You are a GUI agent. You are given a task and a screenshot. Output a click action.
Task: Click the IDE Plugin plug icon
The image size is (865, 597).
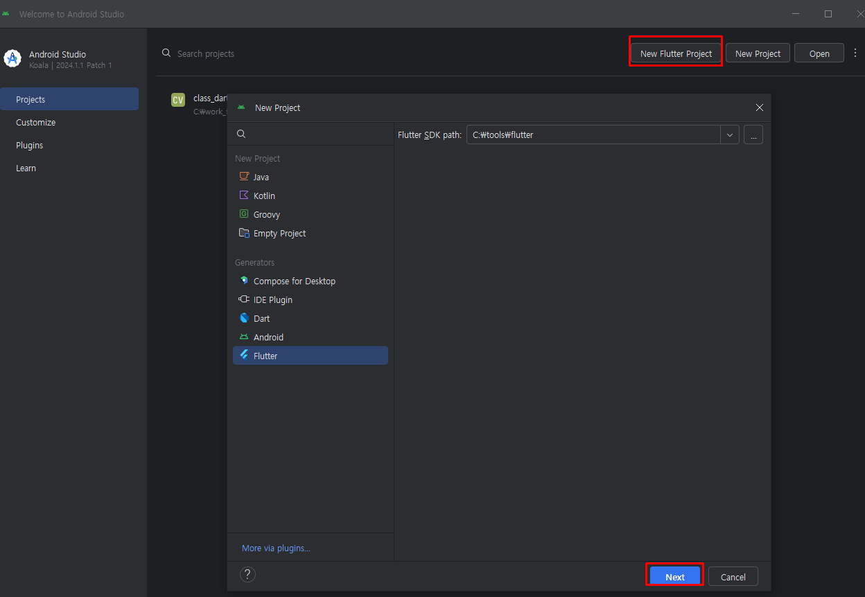click(x=244, y=300)
